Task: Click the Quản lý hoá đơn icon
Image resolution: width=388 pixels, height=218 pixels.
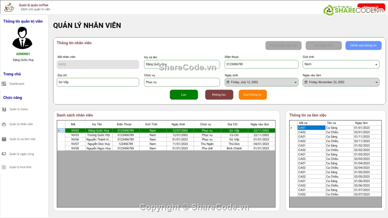Action: click(x=4, y=167)
